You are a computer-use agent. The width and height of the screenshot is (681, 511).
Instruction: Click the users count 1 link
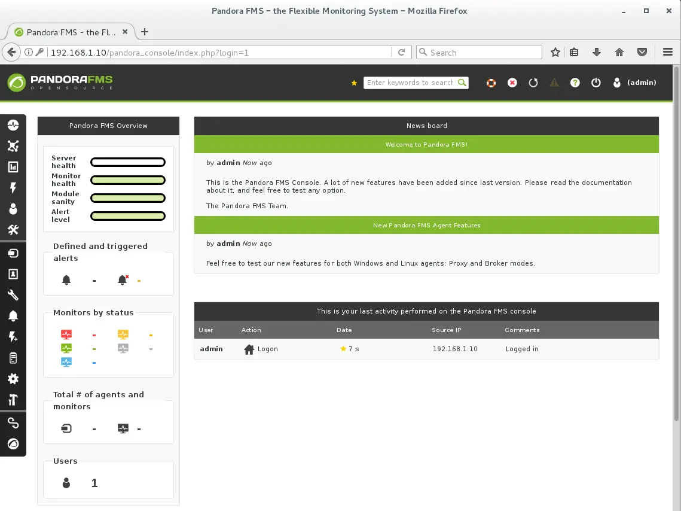click(94, 483)
